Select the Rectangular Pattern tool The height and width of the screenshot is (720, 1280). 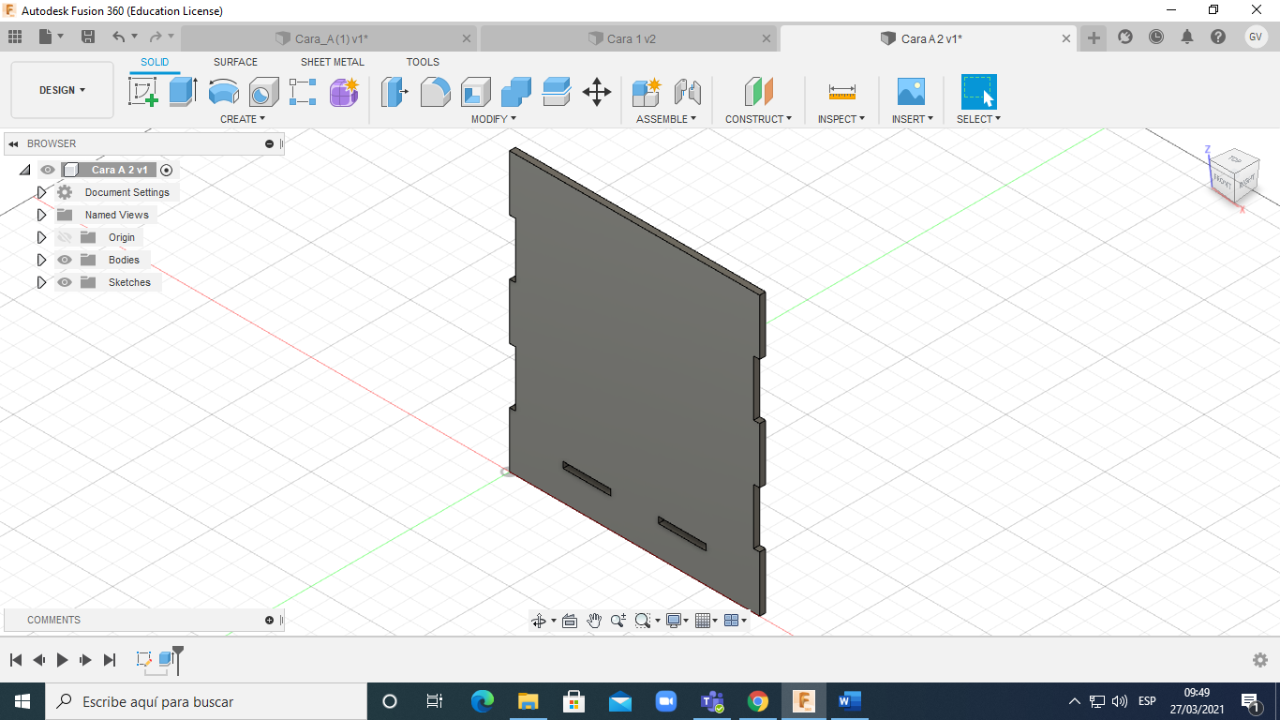pyautogui.click(x=303, y=92)
